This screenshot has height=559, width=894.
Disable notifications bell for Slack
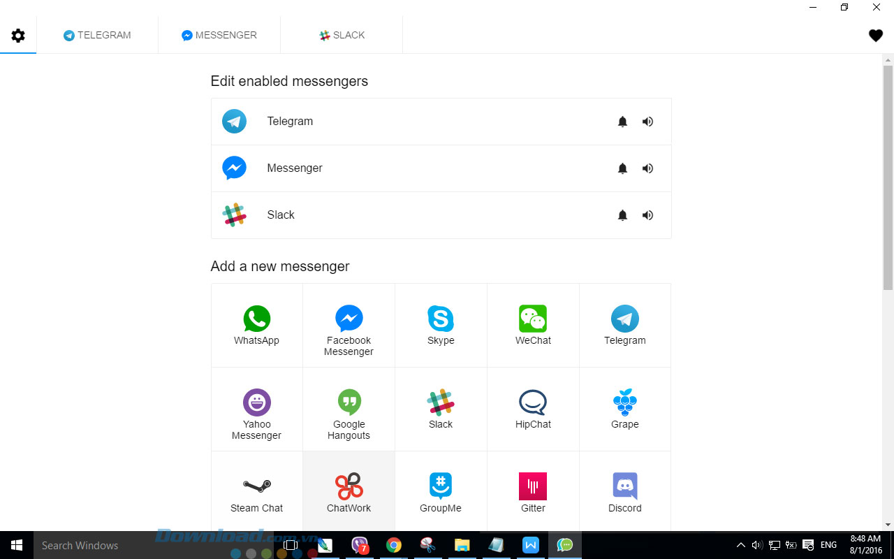coord(622,215)
